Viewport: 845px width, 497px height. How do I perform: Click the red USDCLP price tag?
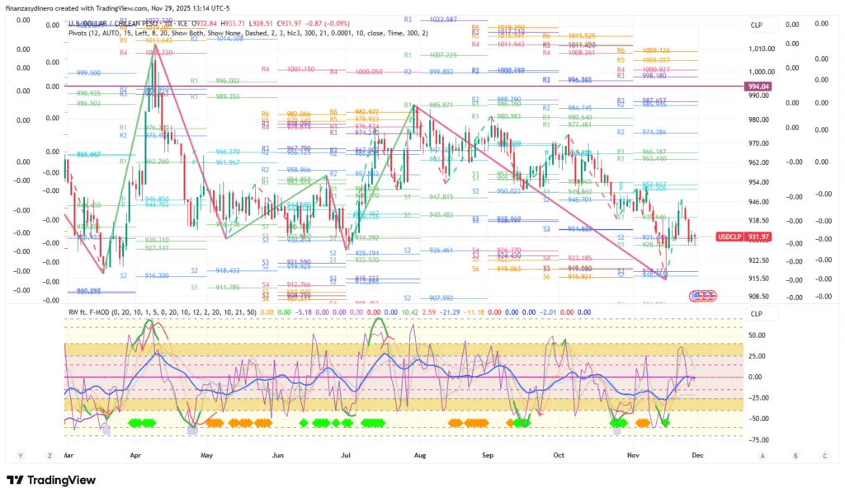coord(730,237)
